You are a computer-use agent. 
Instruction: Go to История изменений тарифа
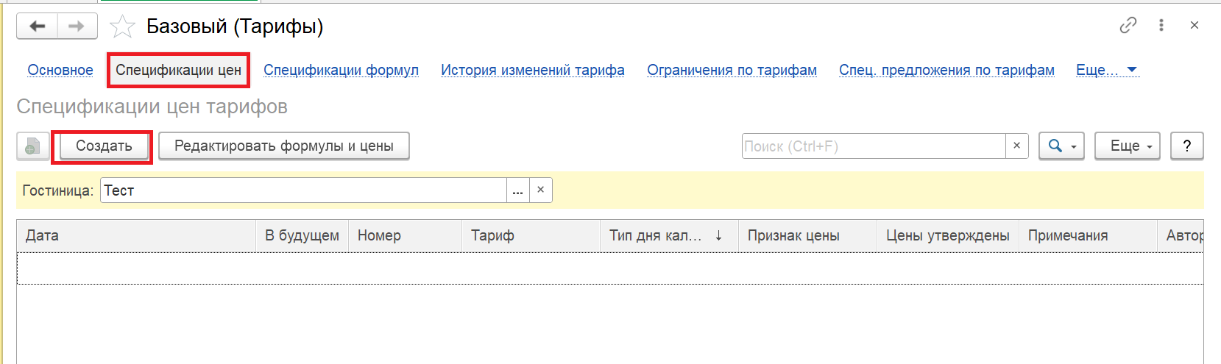pyautogui.click(x=533, y=70)
